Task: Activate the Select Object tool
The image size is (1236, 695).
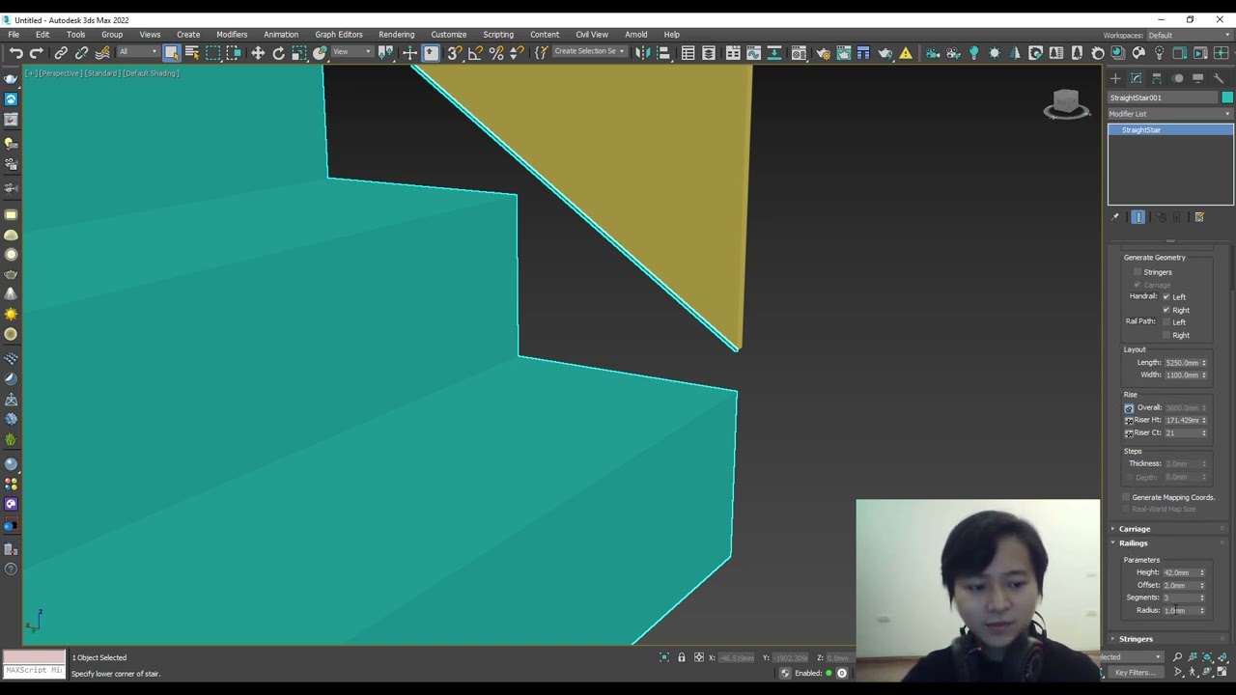Action: (x=171, y=53)
